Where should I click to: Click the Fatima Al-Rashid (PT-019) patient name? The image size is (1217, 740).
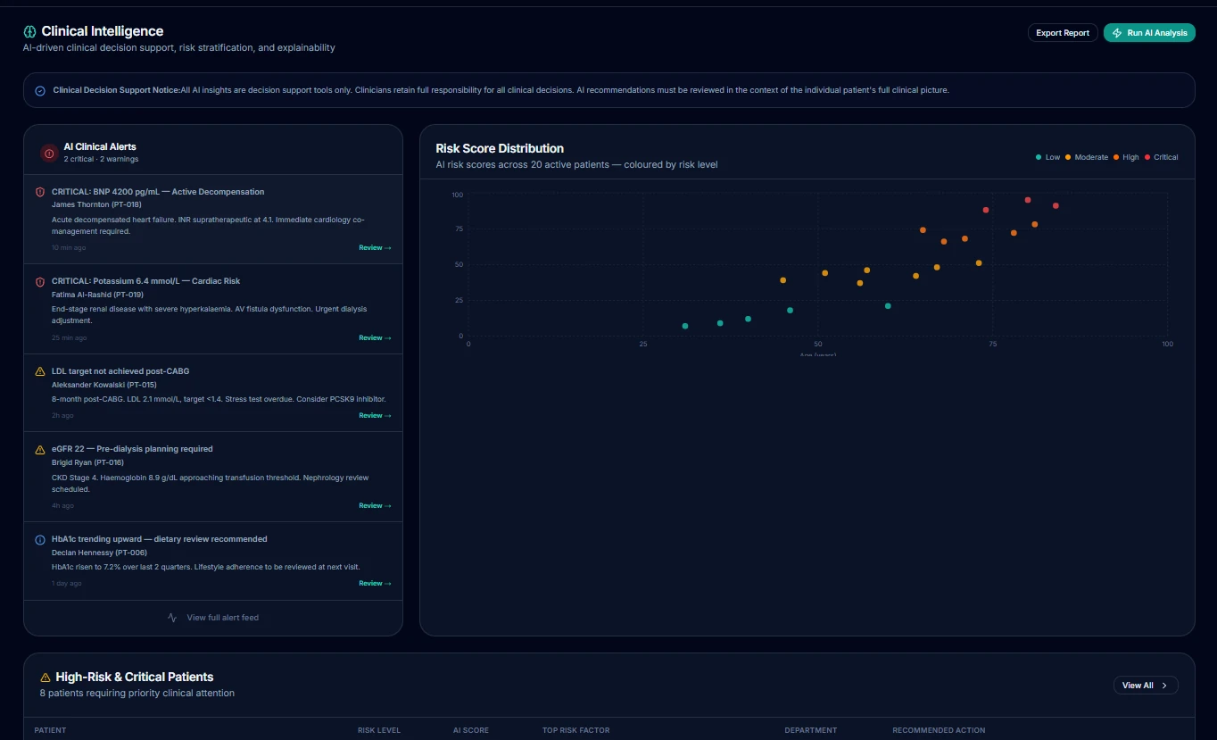coord(97,295)
